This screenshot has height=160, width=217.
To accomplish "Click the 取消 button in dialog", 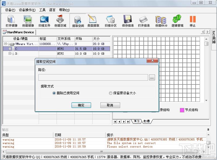I will [x=110, y=105].
